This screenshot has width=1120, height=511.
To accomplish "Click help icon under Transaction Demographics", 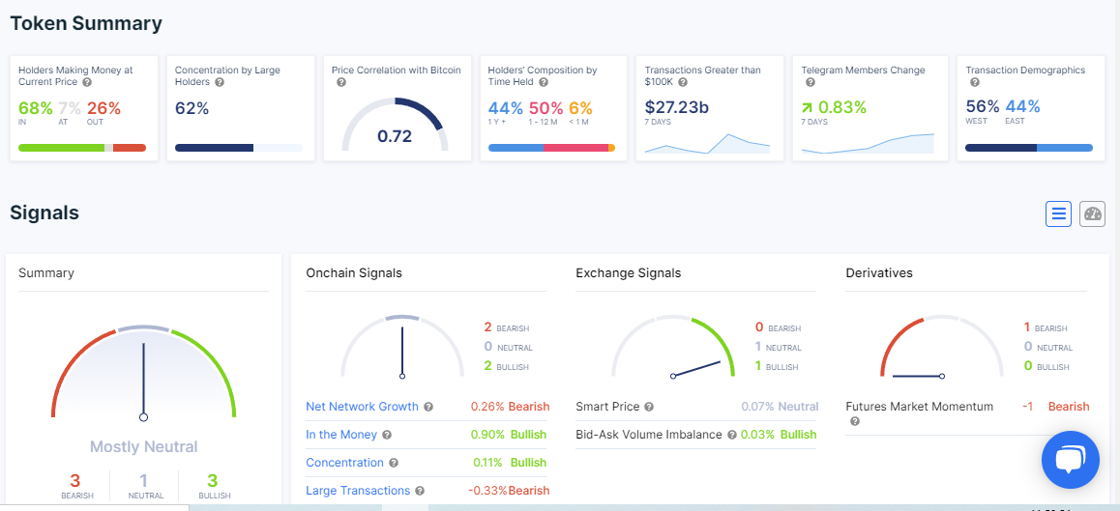I will pos(974,83).
